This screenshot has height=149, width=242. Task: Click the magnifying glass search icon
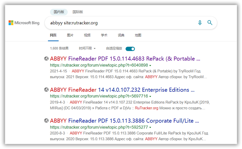[x=210, y=23]
